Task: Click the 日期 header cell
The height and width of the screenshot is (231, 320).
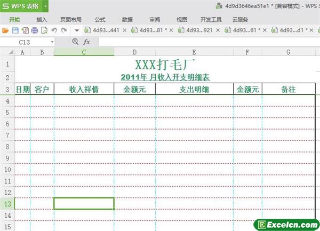Action: pos(22,89)
